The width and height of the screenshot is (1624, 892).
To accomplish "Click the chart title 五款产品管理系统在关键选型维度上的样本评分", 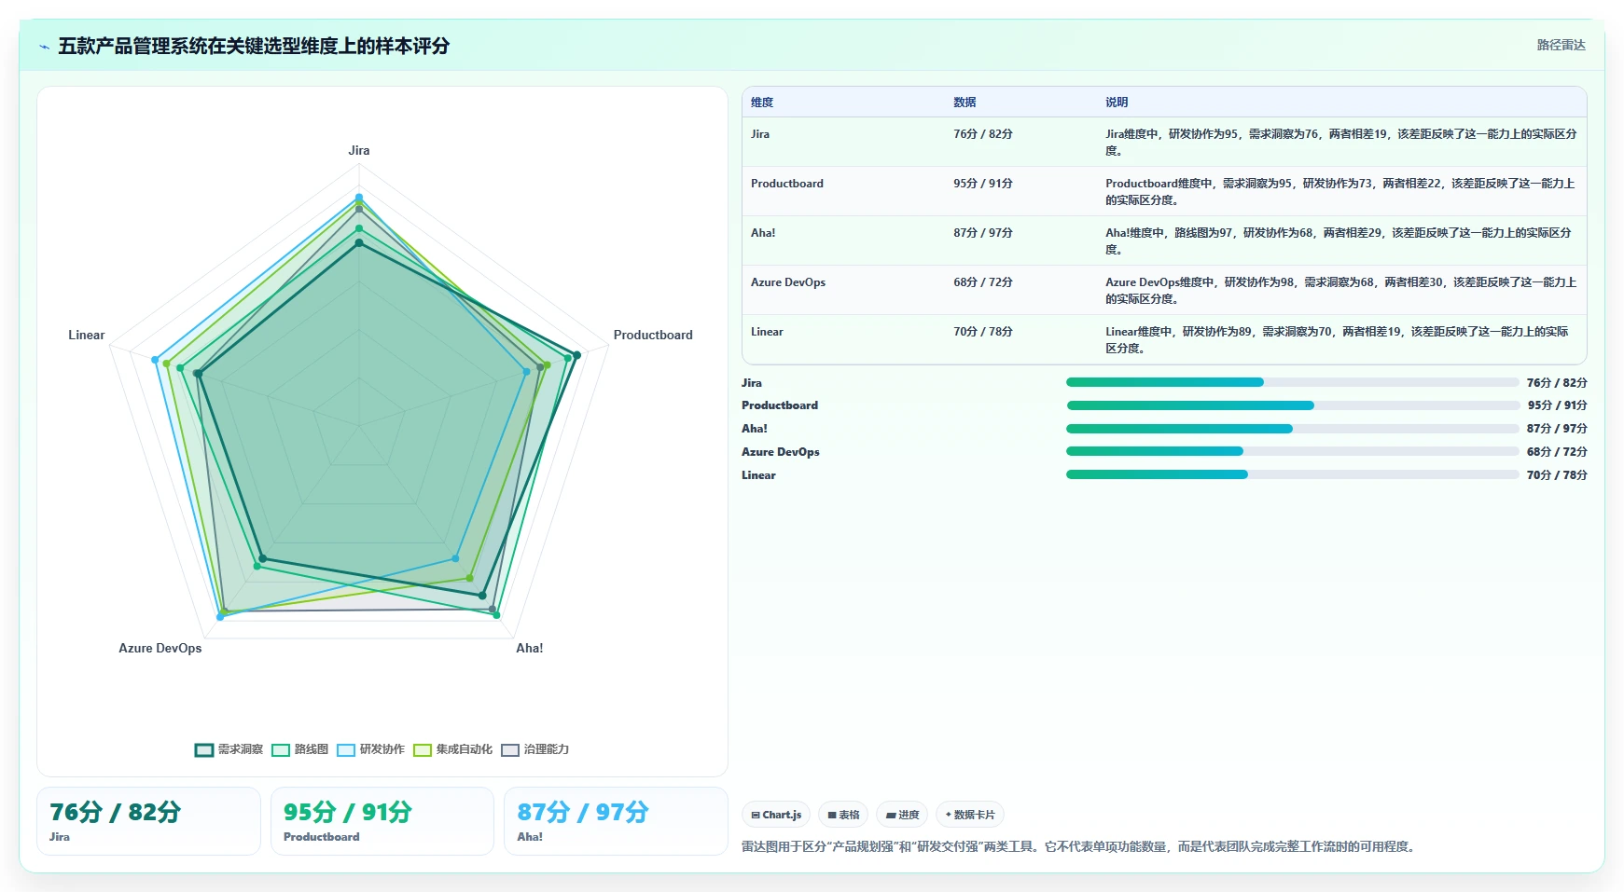I will [254, 46].
